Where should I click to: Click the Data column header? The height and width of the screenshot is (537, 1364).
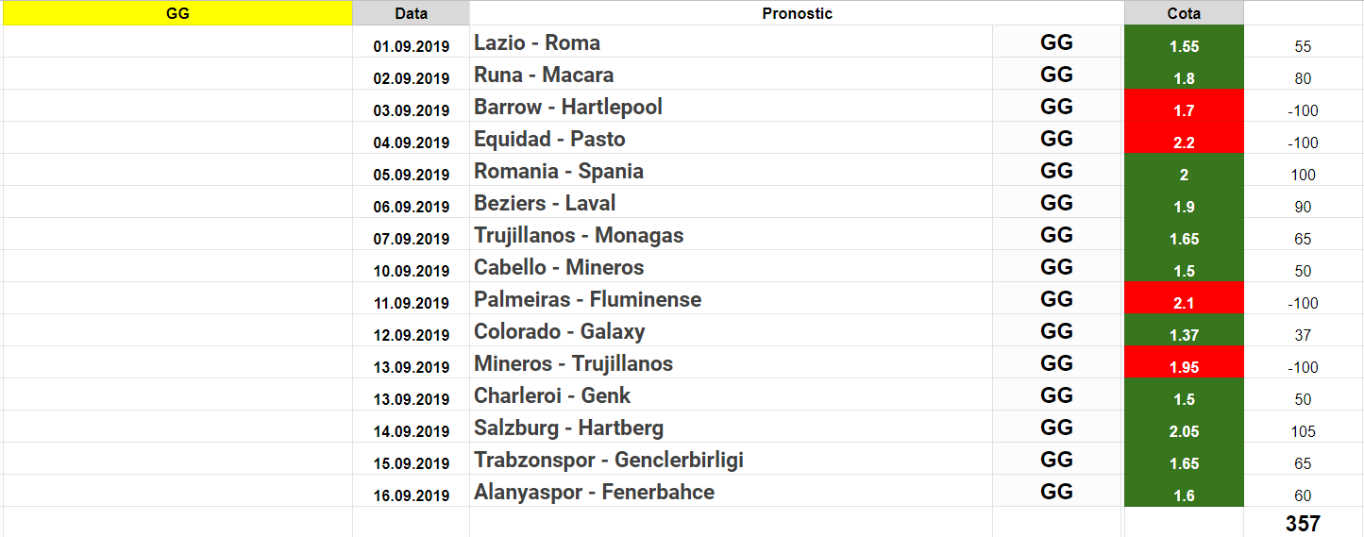coord(411,13)
